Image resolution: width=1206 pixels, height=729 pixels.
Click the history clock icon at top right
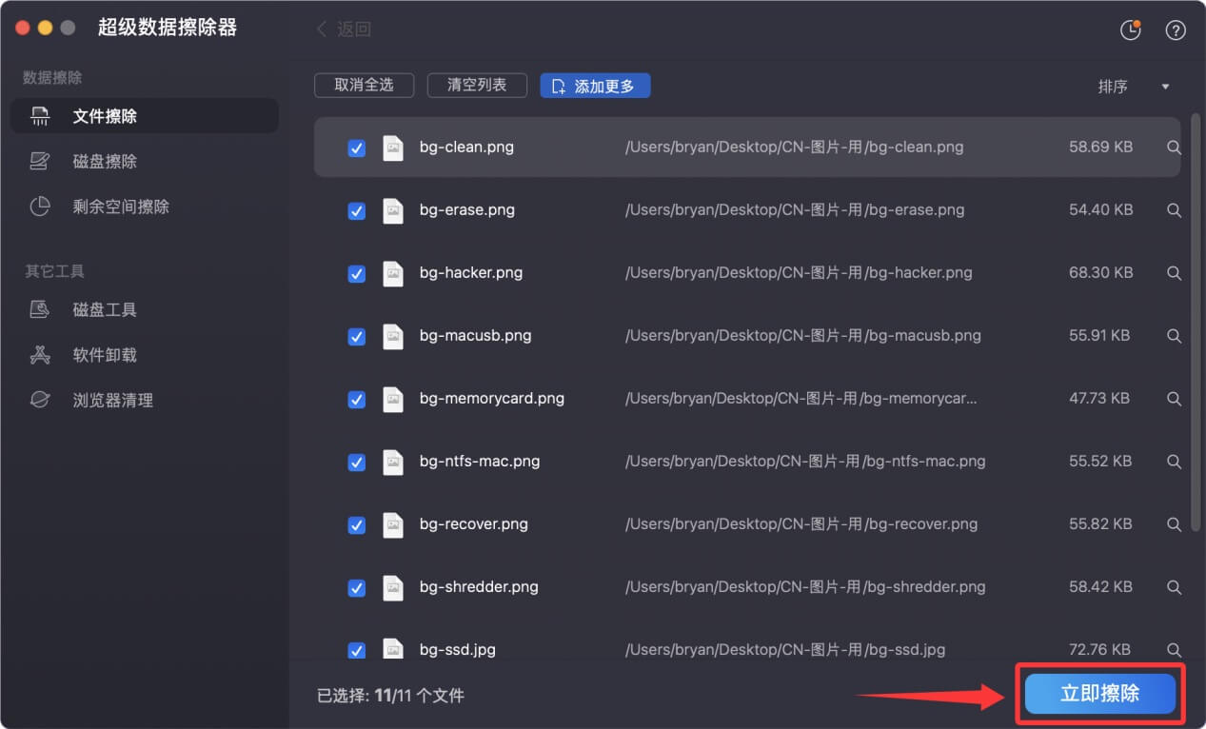1130,30
